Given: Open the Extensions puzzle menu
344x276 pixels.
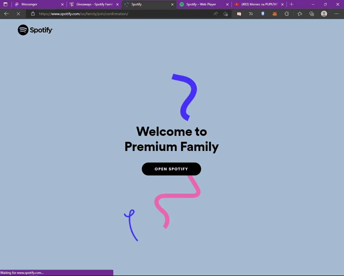Looking at the screenshot, I should pyautogui.click(x=287, y=14).
